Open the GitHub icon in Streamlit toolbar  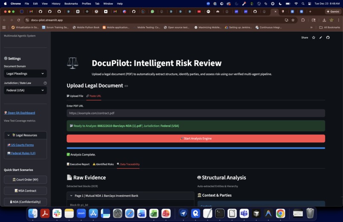[x=328, y=37]
